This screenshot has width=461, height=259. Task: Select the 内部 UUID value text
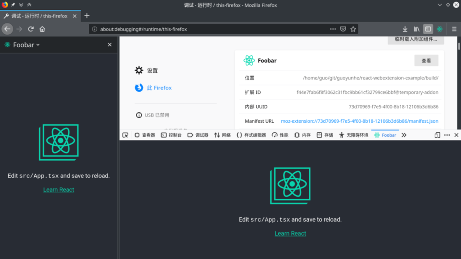point(393,107)
